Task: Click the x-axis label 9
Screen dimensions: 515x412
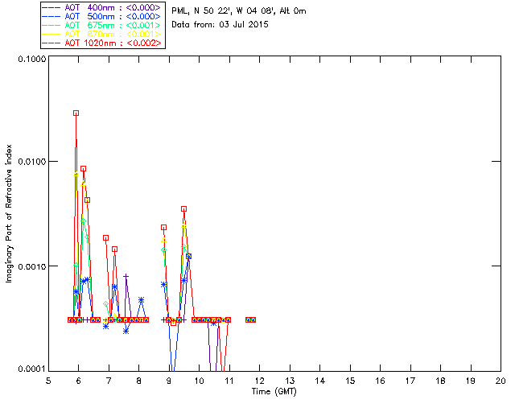Action: (169, 381)
